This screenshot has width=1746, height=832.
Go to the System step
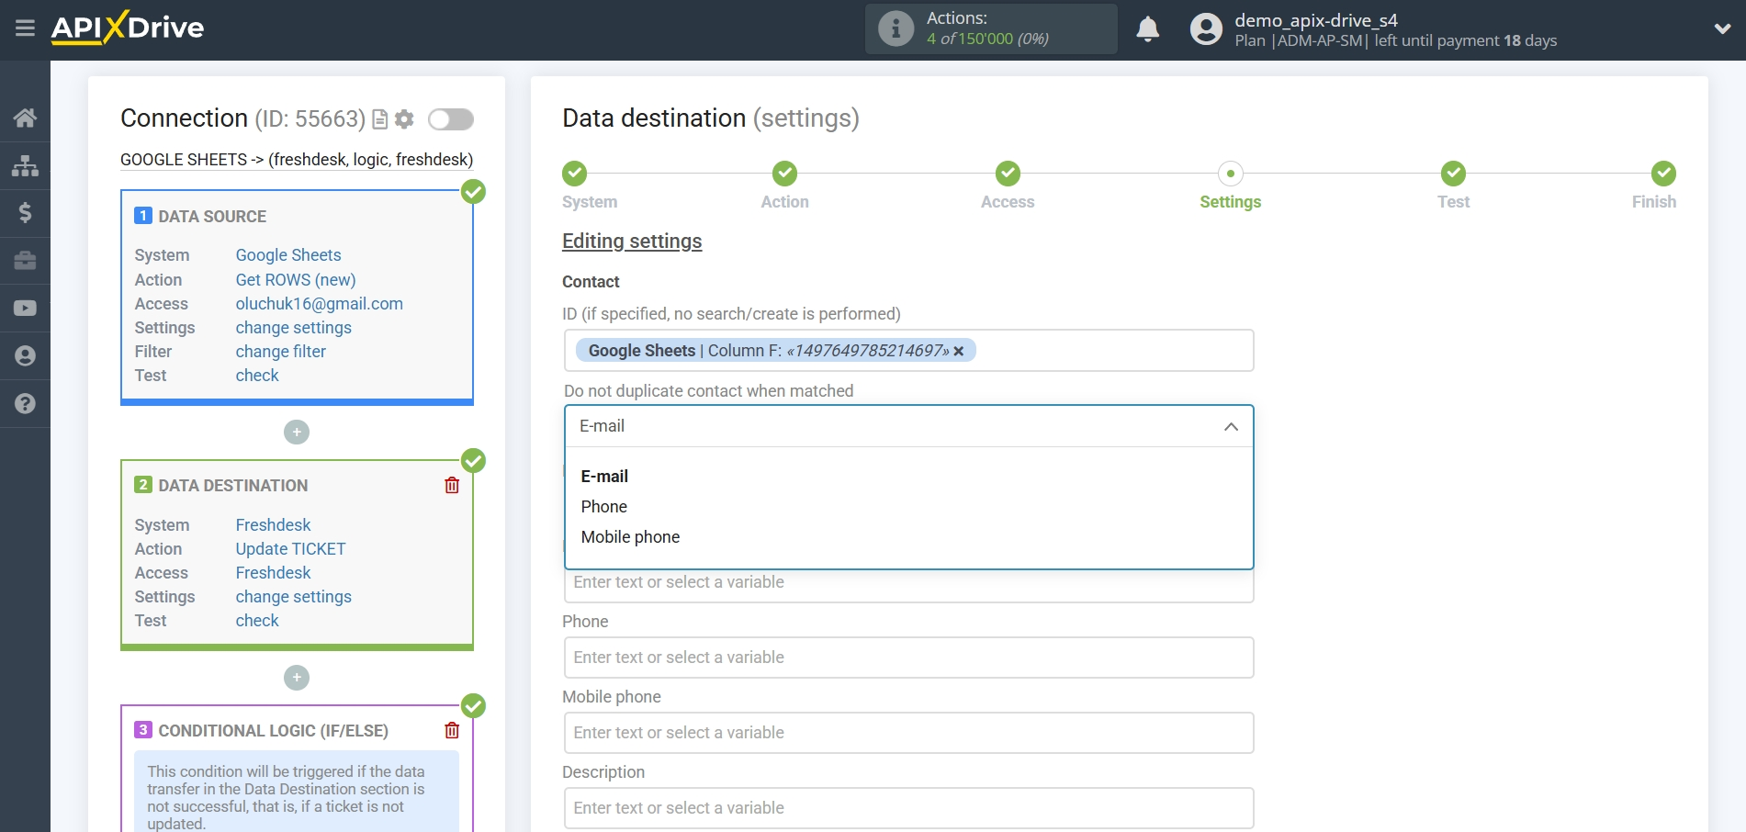(x=575, y=174)
